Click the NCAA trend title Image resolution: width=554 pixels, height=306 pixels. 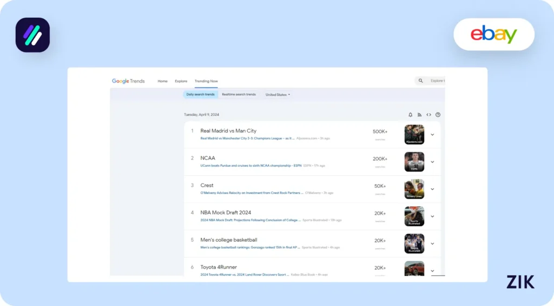click(208, 158)
